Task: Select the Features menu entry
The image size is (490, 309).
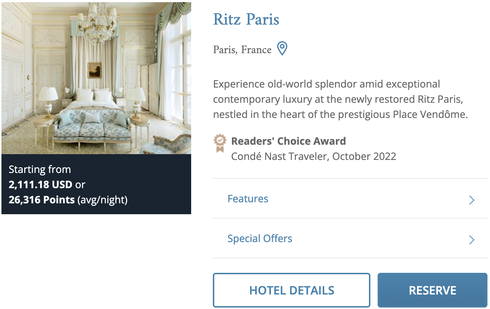Action: click(x=248, y=199)
